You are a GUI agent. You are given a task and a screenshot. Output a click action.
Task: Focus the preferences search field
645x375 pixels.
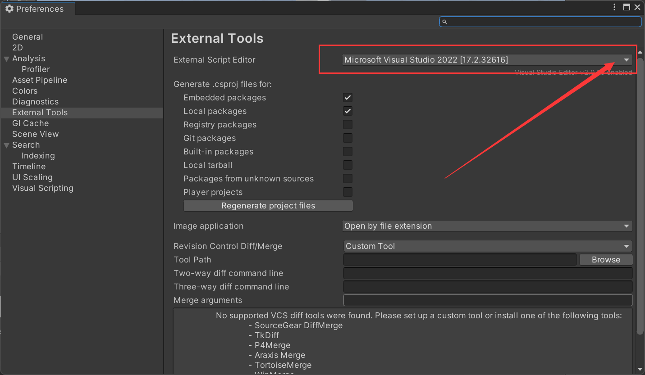pyautogui.click(x=540, y=22)
